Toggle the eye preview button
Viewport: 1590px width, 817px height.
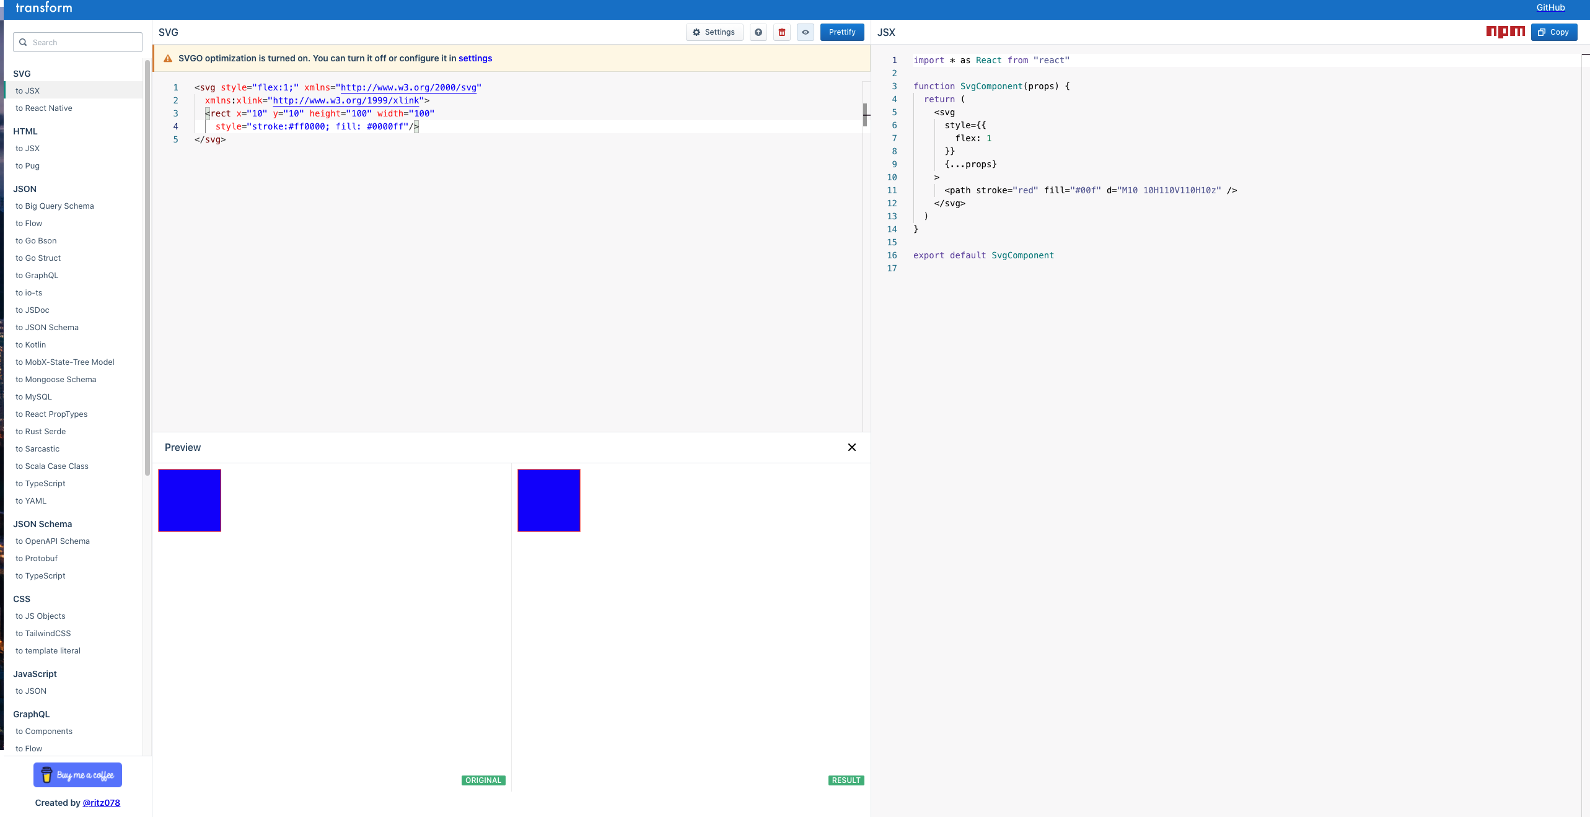click(805, 32)
